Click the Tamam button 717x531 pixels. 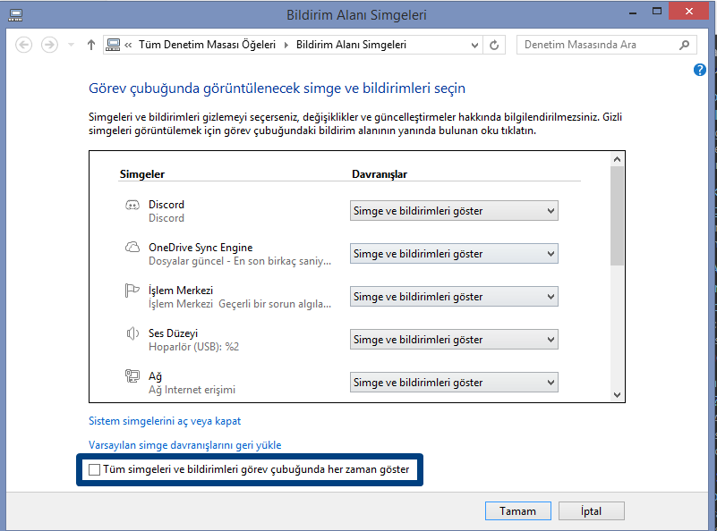[517, 511]
